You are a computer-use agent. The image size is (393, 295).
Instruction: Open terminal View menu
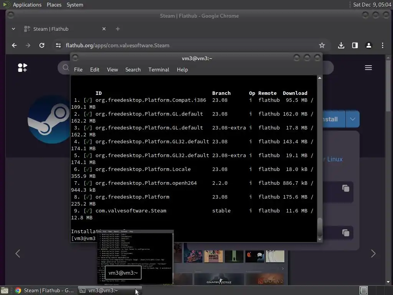112,70
